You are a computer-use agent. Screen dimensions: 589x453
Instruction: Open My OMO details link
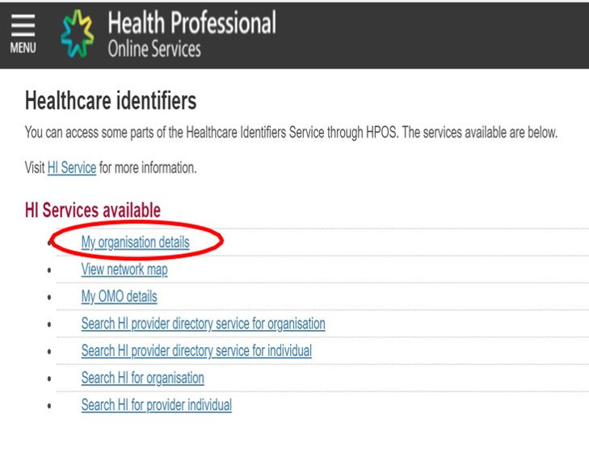point(119,297)
